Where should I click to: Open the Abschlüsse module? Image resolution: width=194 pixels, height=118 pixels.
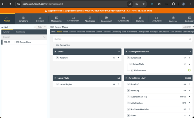pos(90,19)
